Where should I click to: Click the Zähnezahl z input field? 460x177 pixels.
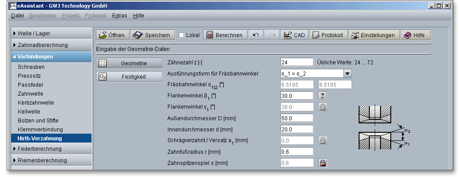pyautogui.click(x=297, y=62)
